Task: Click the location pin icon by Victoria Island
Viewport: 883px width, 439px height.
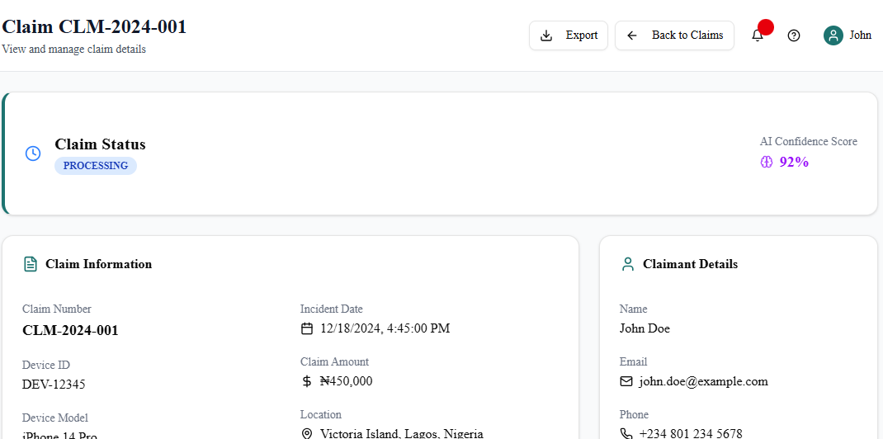Action: click(x=307, y=433)
